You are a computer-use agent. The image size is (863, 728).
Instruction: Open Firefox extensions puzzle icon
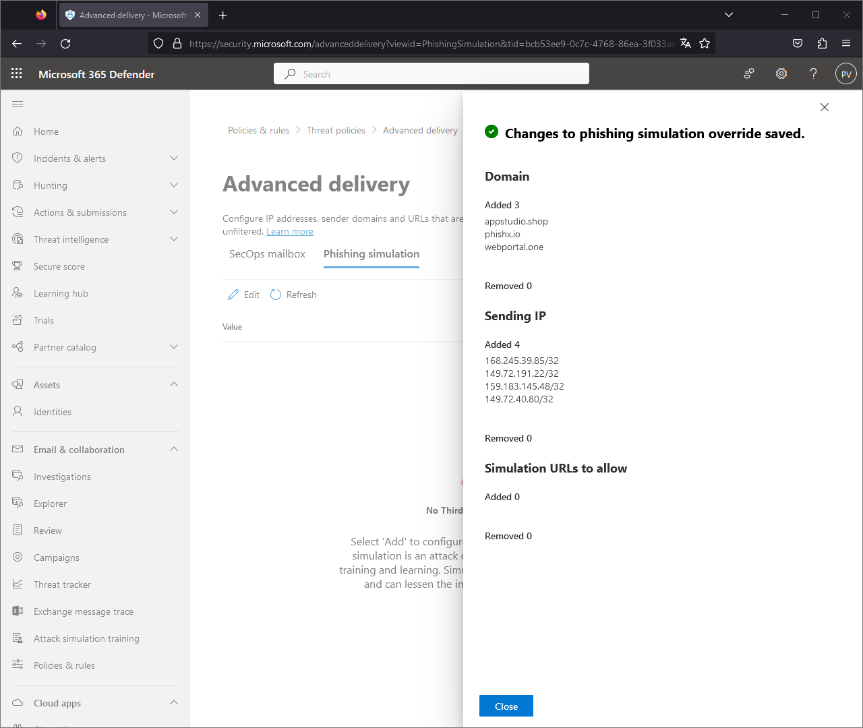pos(822,43)
